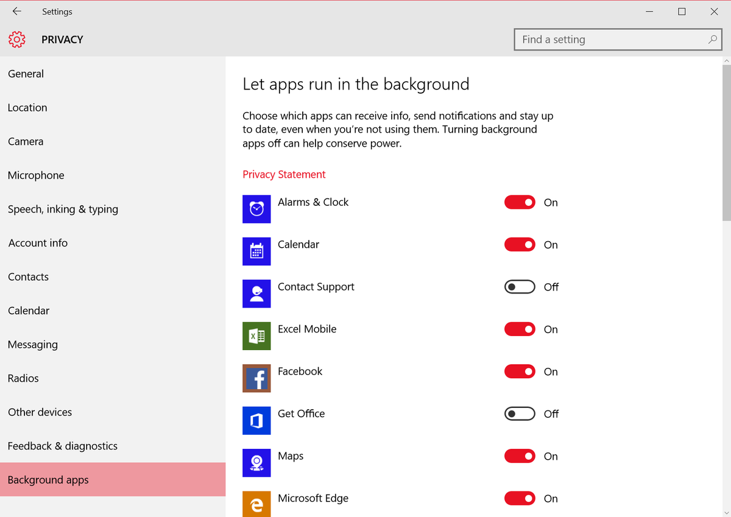Click the red Settings gear icon
The width and height of the screenshot is (731, 517).
tap(16, 40)
